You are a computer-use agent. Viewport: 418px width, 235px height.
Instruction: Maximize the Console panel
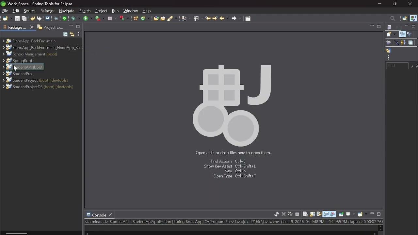coord(379,214)
